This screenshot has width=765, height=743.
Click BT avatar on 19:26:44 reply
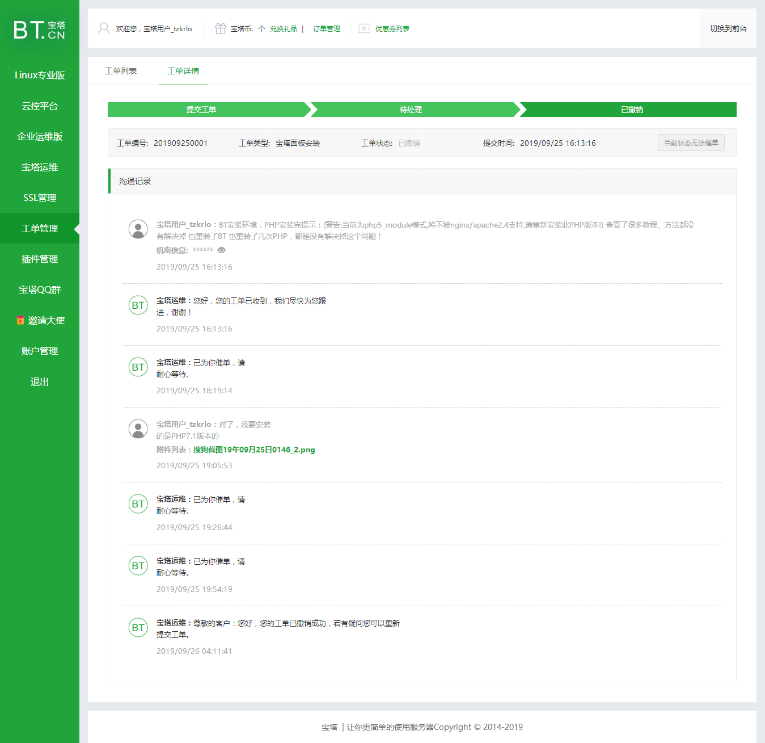coord(138,503)
